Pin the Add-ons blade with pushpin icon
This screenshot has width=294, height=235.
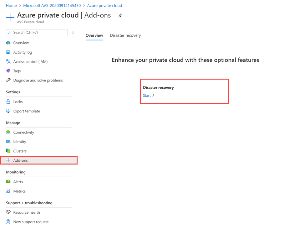click(120, 15)
